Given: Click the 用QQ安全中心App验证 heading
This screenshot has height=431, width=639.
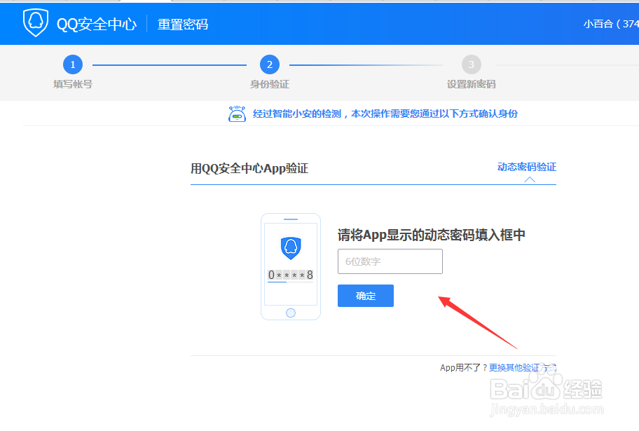Looking at the screenshot, I should pos(249,168).
